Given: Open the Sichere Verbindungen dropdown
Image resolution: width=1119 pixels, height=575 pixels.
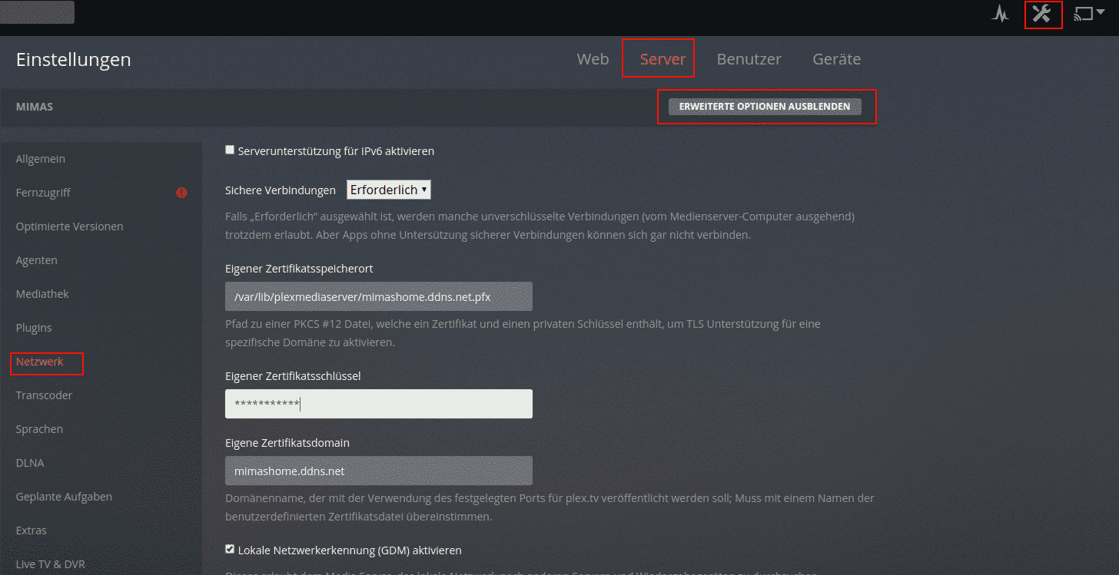Looking at the screenshot, I should pyautogui.click(x=389, y=190).
